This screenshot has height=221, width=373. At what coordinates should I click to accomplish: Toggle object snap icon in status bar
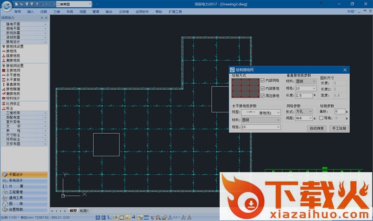(122, 217)
